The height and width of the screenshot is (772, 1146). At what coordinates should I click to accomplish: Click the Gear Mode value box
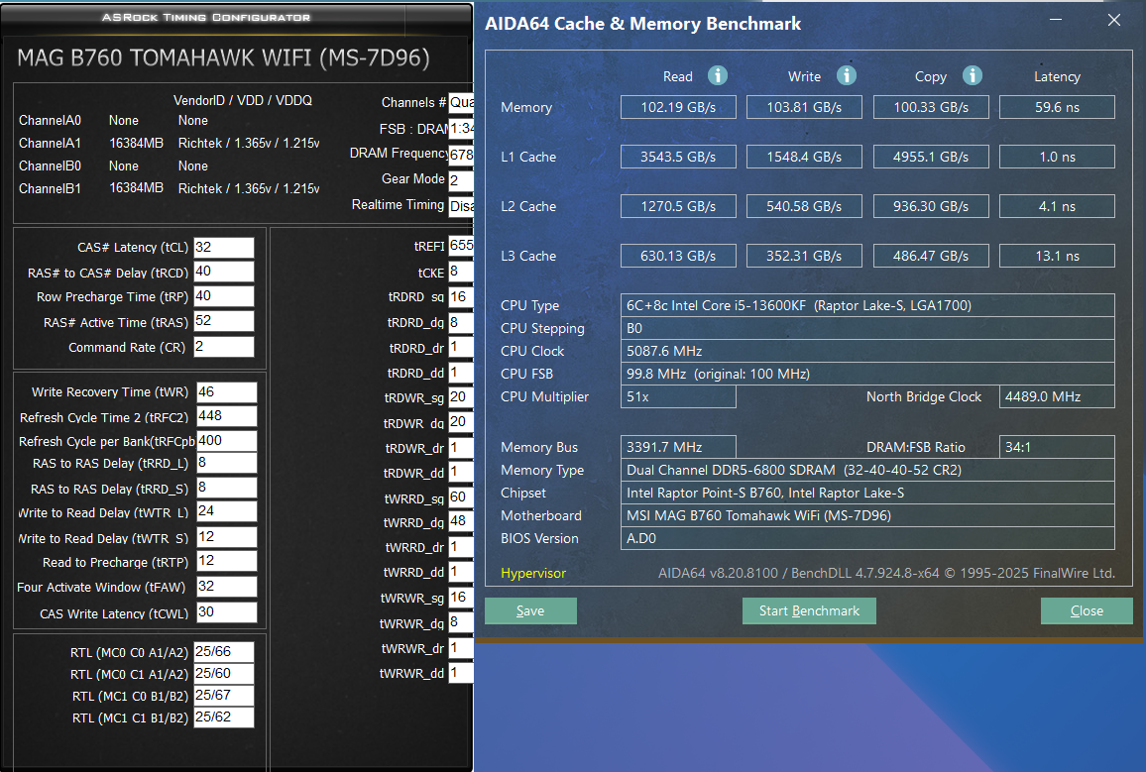click(460, 179)
